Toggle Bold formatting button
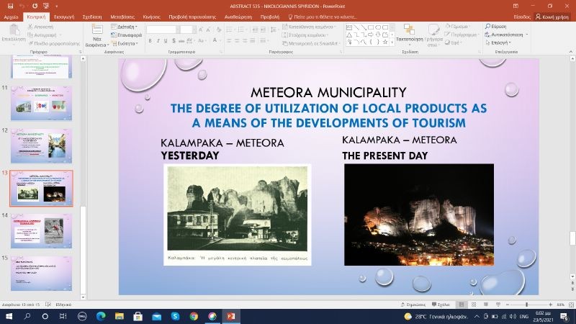 [150, 42]
